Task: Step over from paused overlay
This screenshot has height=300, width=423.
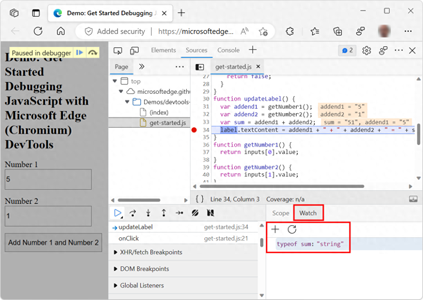Action: 92,53
